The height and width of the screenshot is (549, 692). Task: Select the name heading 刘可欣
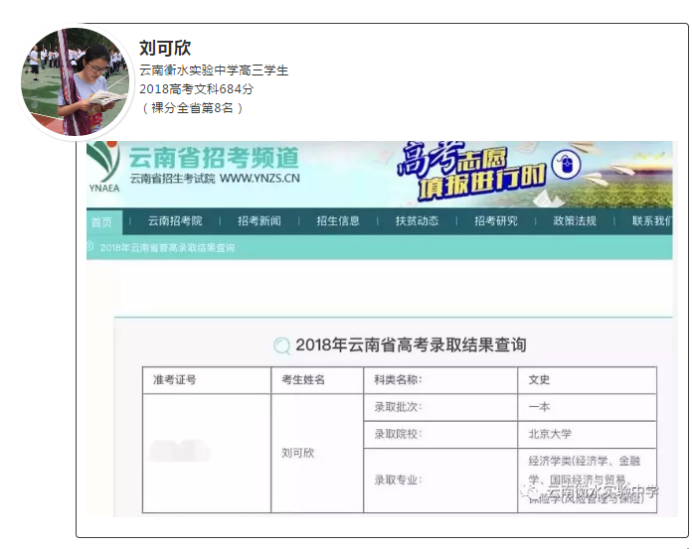point(165,48)
